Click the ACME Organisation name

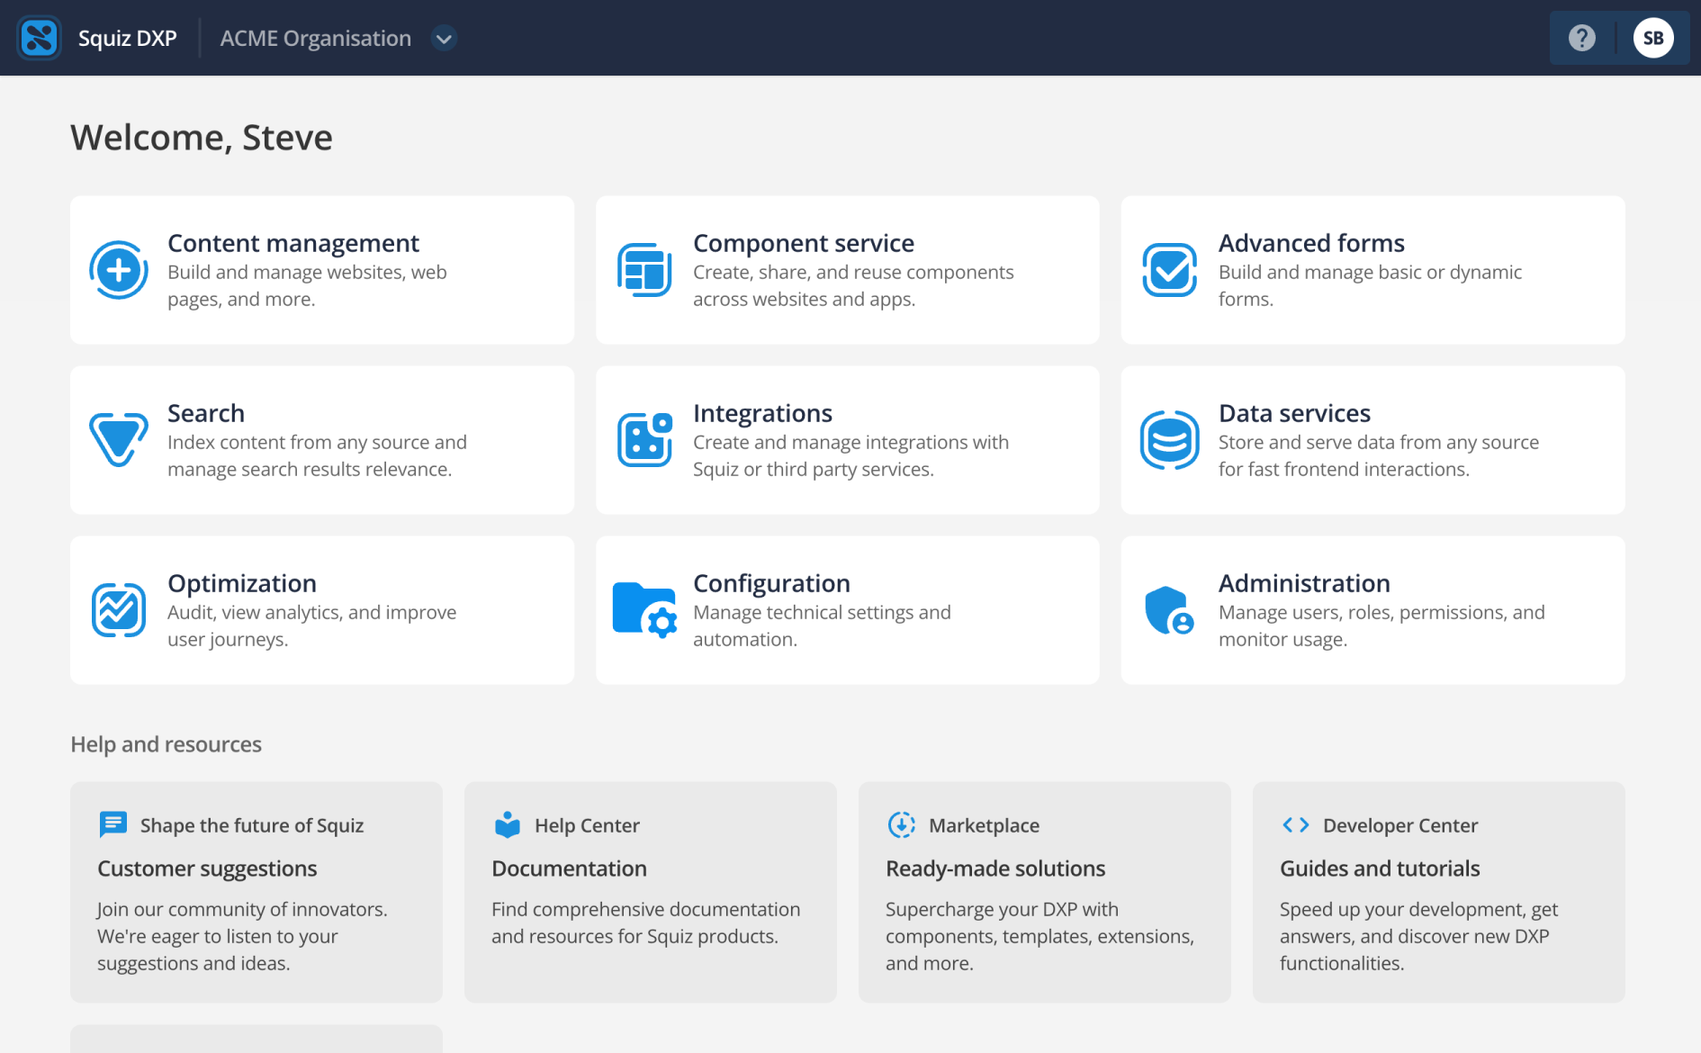[x=315, y=38]
